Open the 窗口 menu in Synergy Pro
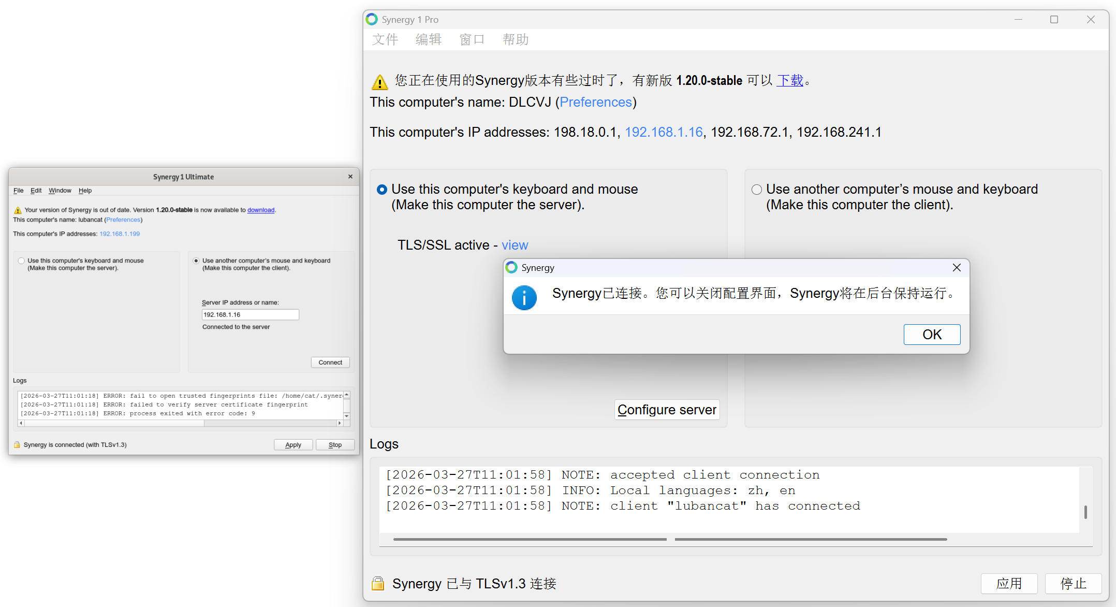Screen dimensions: 1116x607 472,39
